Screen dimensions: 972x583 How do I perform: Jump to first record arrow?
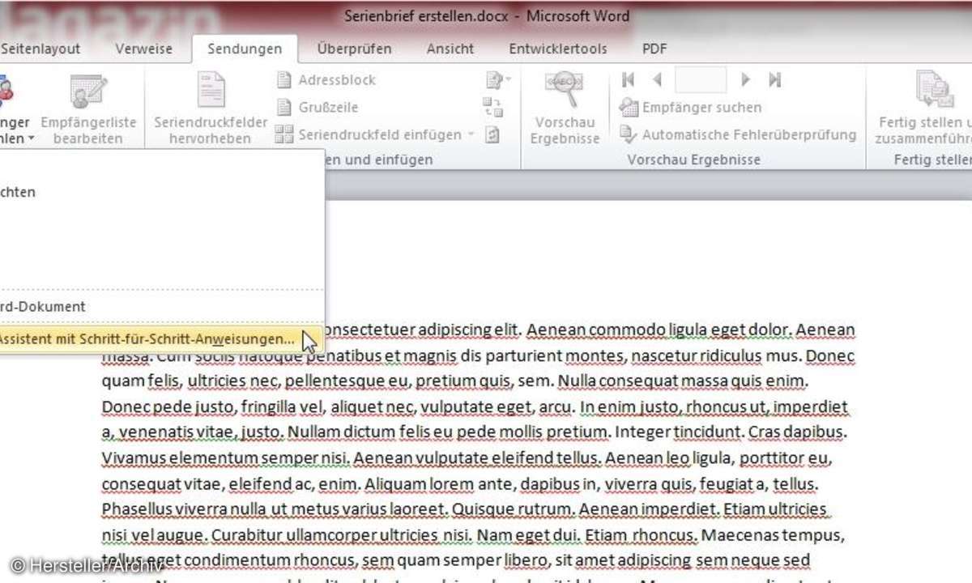pyautogui.click(x=628, y=79)
